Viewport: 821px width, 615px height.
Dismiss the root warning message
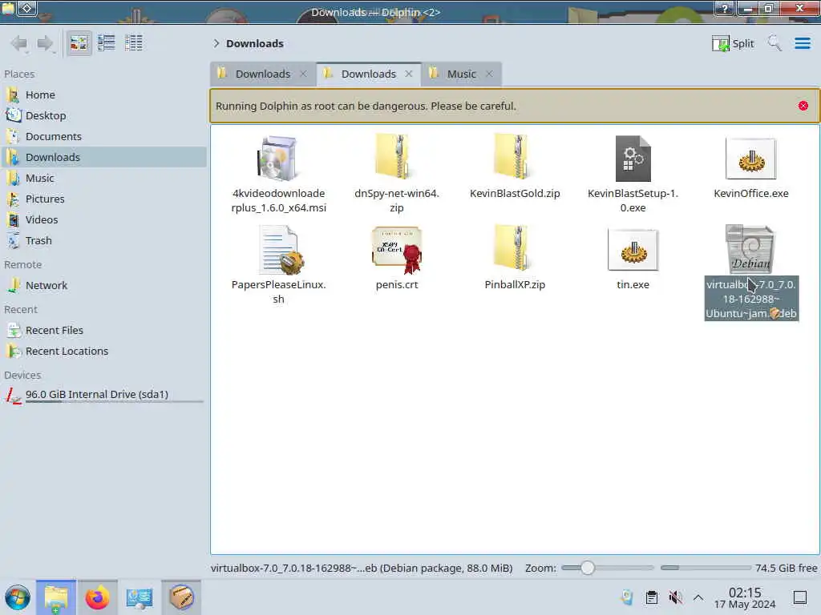803,106
